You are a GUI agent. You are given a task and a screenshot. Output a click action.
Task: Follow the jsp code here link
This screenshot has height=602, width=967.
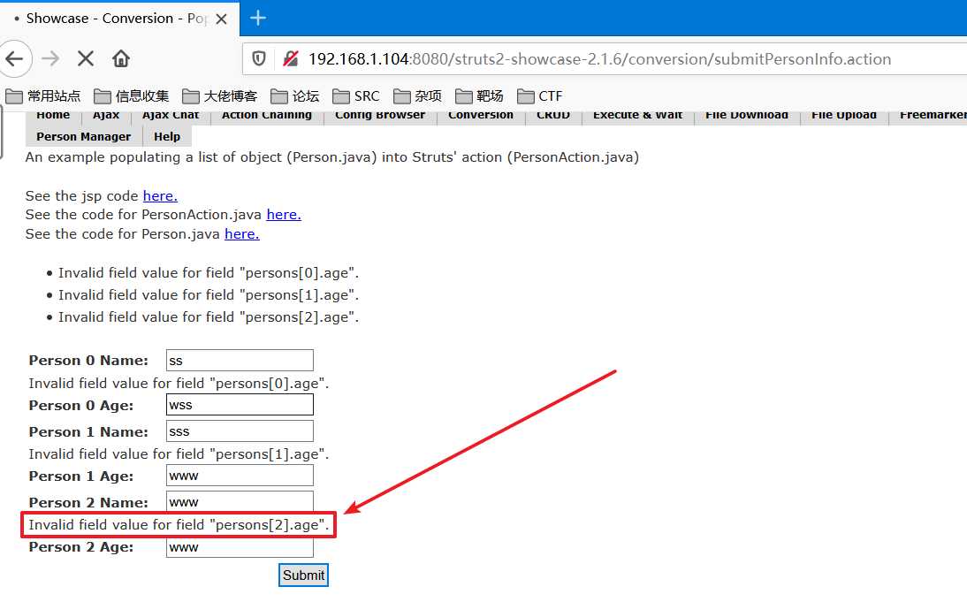pyautogui.click(x=160, y=196)
